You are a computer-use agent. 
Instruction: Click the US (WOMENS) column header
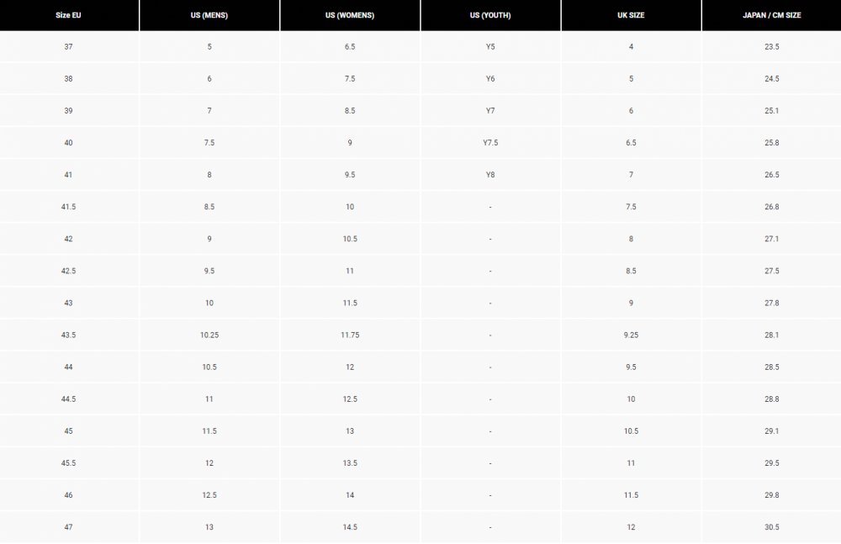[x=350, y=15]
